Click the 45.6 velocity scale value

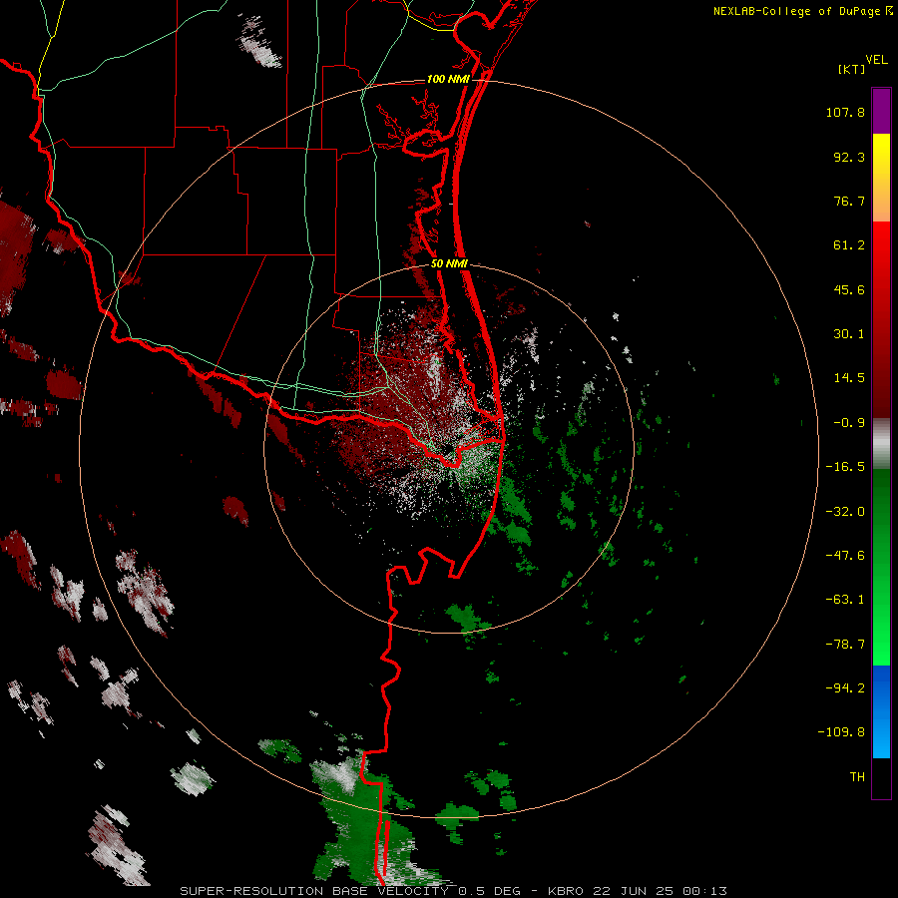pos(849,289)
